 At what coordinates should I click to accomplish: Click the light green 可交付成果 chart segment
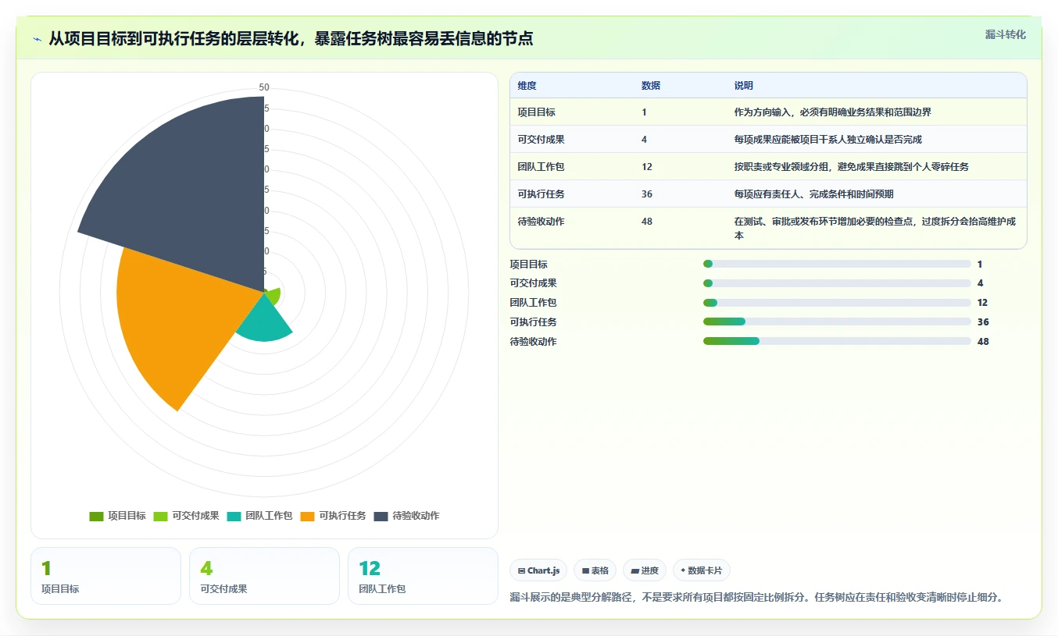pos(273,295)
